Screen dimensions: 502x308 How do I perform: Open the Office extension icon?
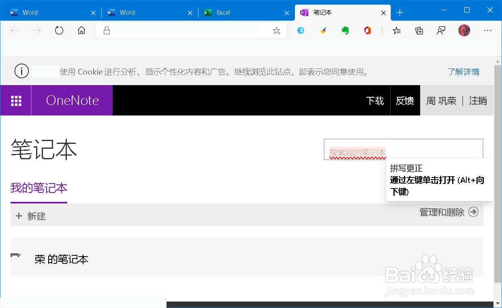tap(367, 30)
